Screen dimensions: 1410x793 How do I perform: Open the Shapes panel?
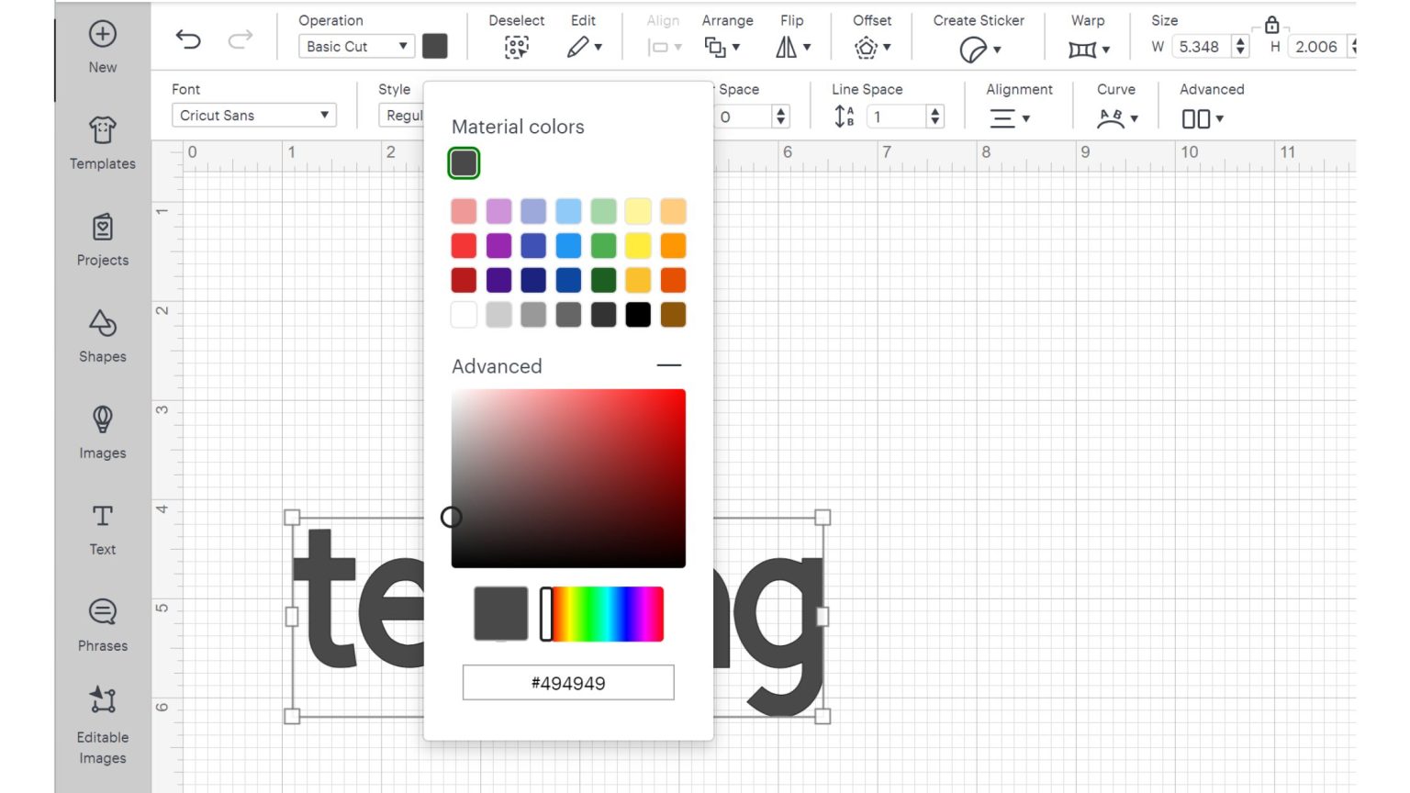pos(103,336)
